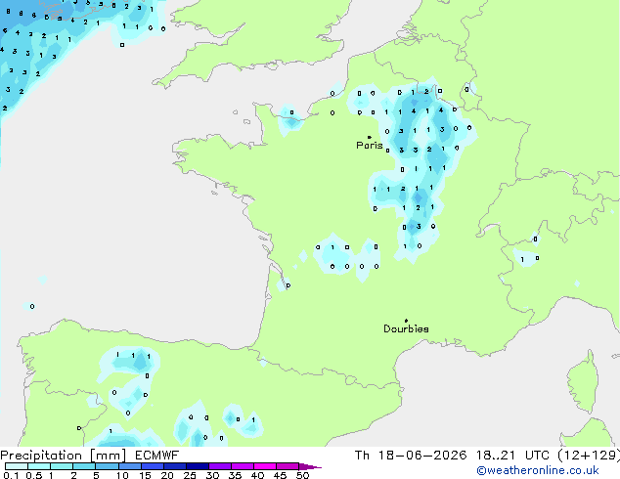Image resolution: width=620 pixels, height=479 pixels.
Task: Click the legend label '40'
Action: click(x=257, y=475)
